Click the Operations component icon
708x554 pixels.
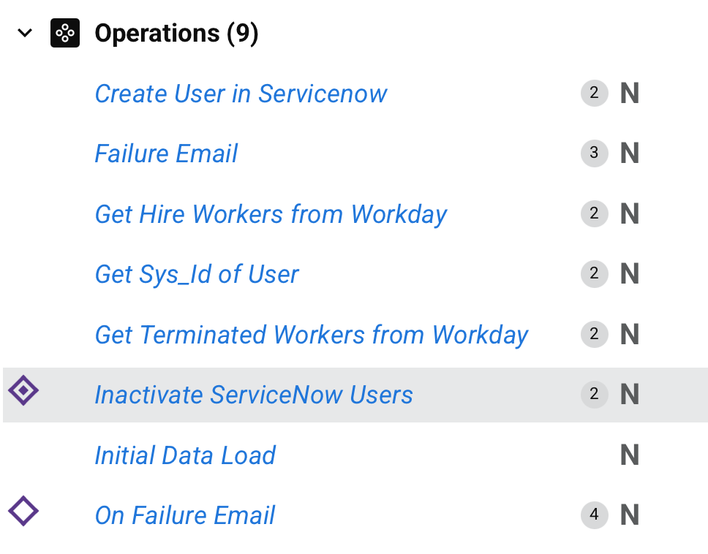click(64, 34)
